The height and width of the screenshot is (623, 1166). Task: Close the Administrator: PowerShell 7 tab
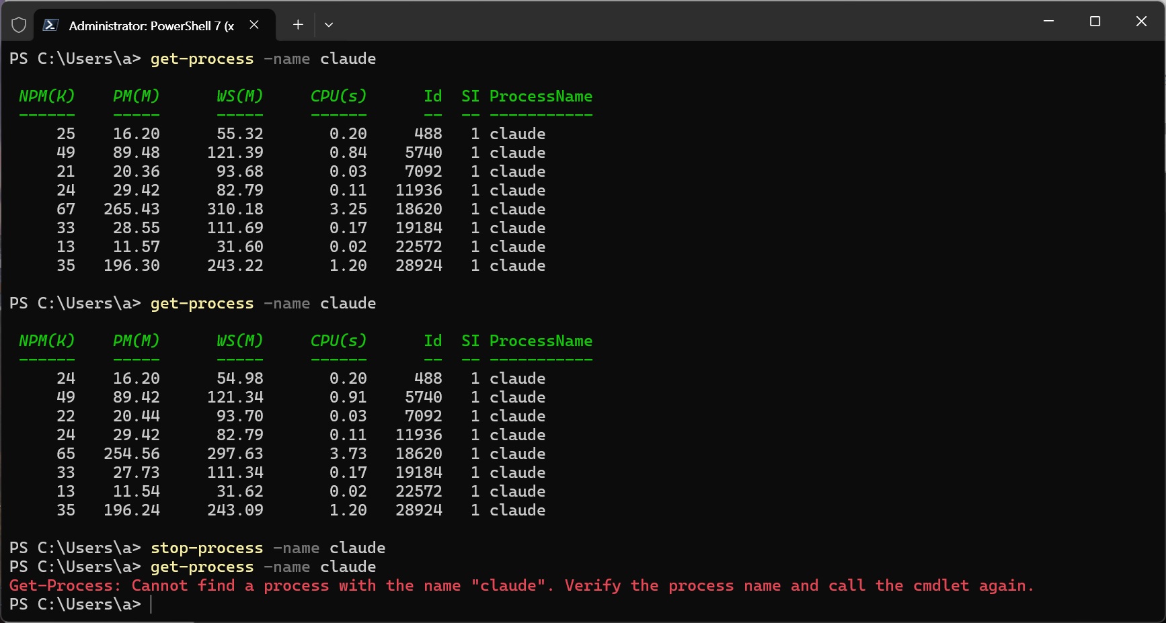pos(254,25)
